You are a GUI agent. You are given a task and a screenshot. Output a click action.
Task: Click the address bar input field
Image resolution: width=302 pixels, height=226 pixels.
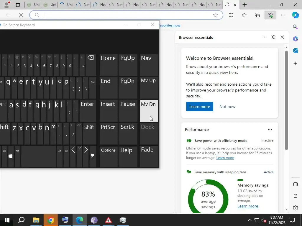point(126,15)
